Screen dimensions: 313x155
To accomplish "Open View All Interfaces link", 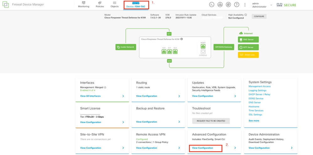I will (90, 96).
